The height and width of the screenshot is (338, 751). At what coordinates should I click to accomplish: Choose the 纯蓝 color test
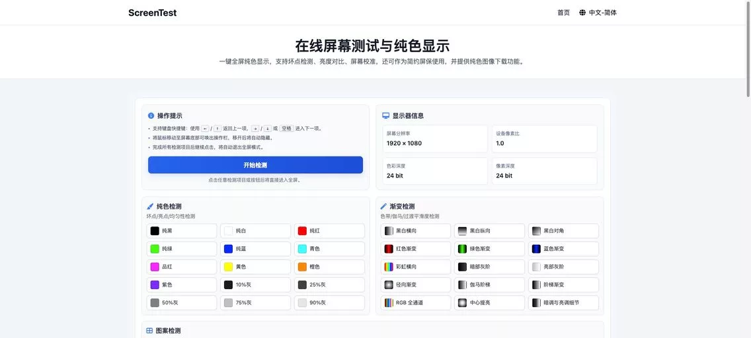click(255, 249)
